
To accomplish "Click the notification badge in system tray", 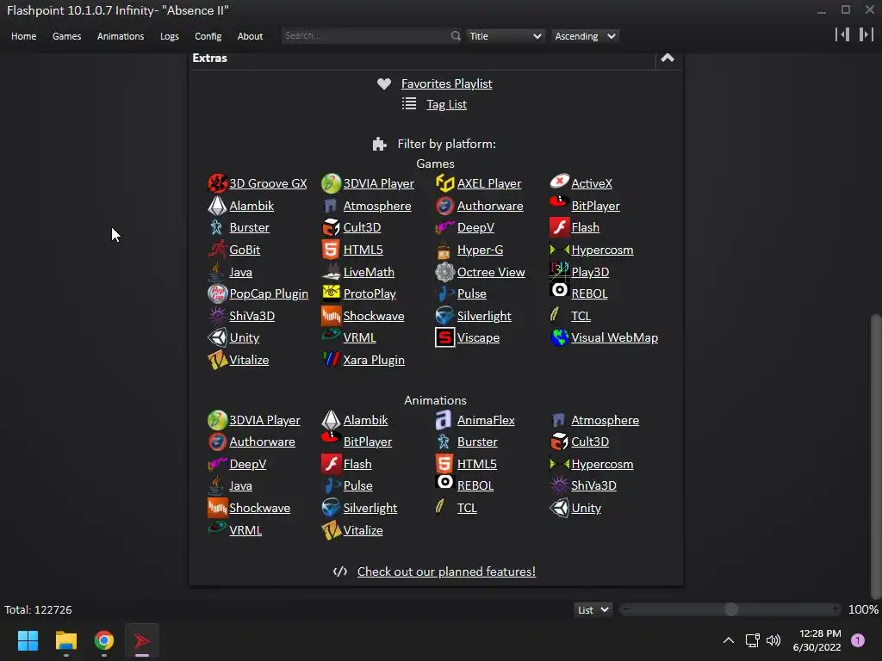I will [x=858, y=640].
